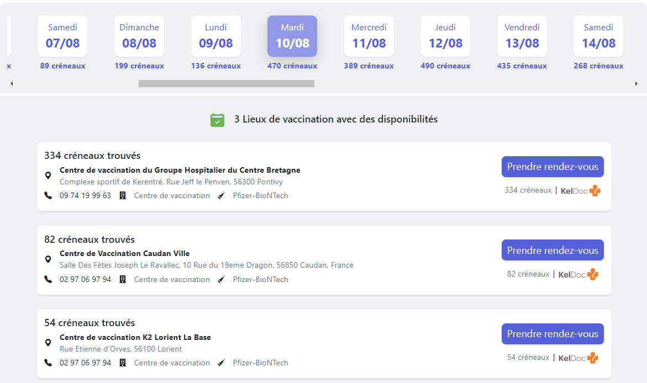Select the Mardi 10/08 date card

(292, 36)
